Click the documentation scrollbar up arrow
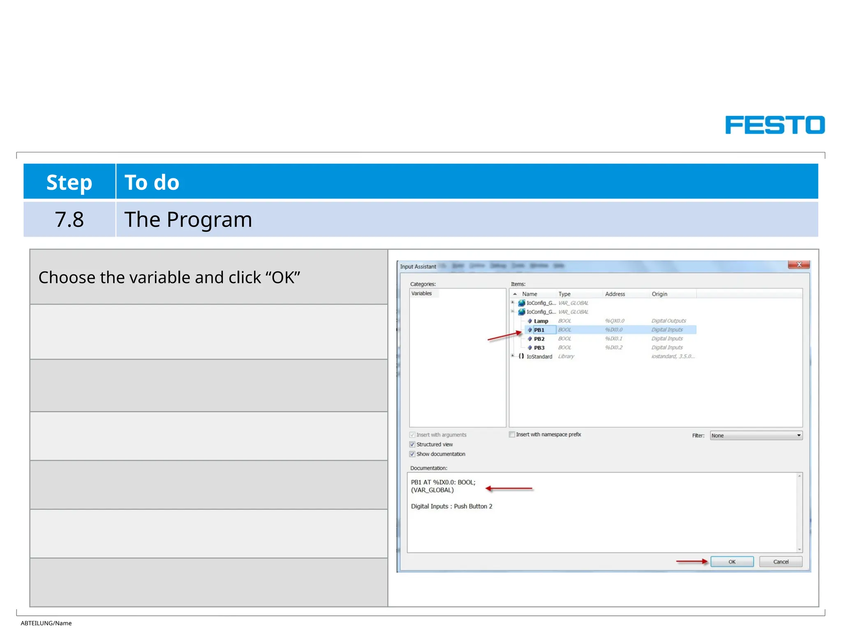 click(800, 476)
